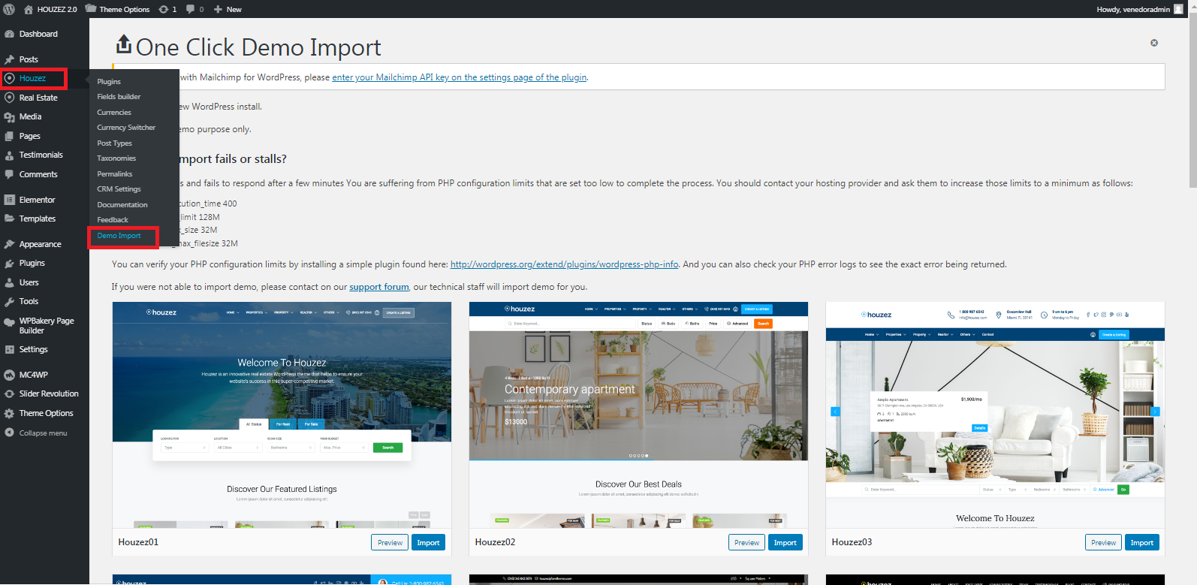Click the updates icon showing 1

(164, 9)
